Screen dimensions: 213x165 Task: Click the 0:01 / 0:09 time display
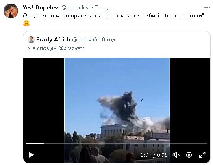154,155
